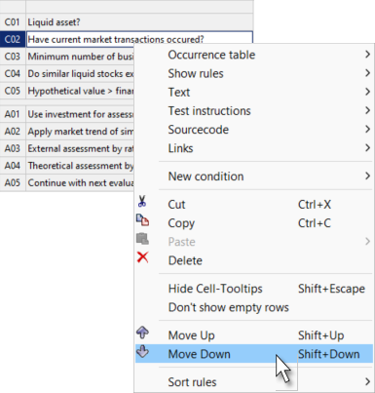Open the Test instructions submenu
375x393 pixels.
coord(254,111)
